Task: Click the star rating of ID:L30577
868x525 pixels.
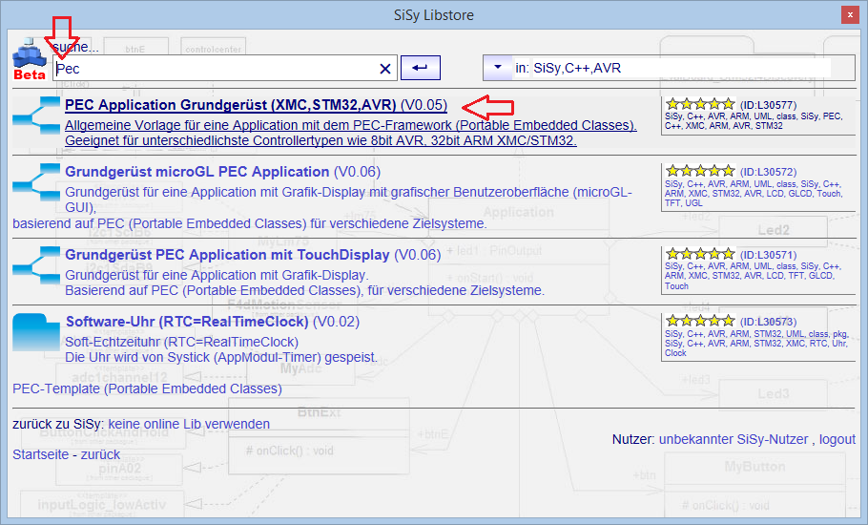Action: point(700,104)
